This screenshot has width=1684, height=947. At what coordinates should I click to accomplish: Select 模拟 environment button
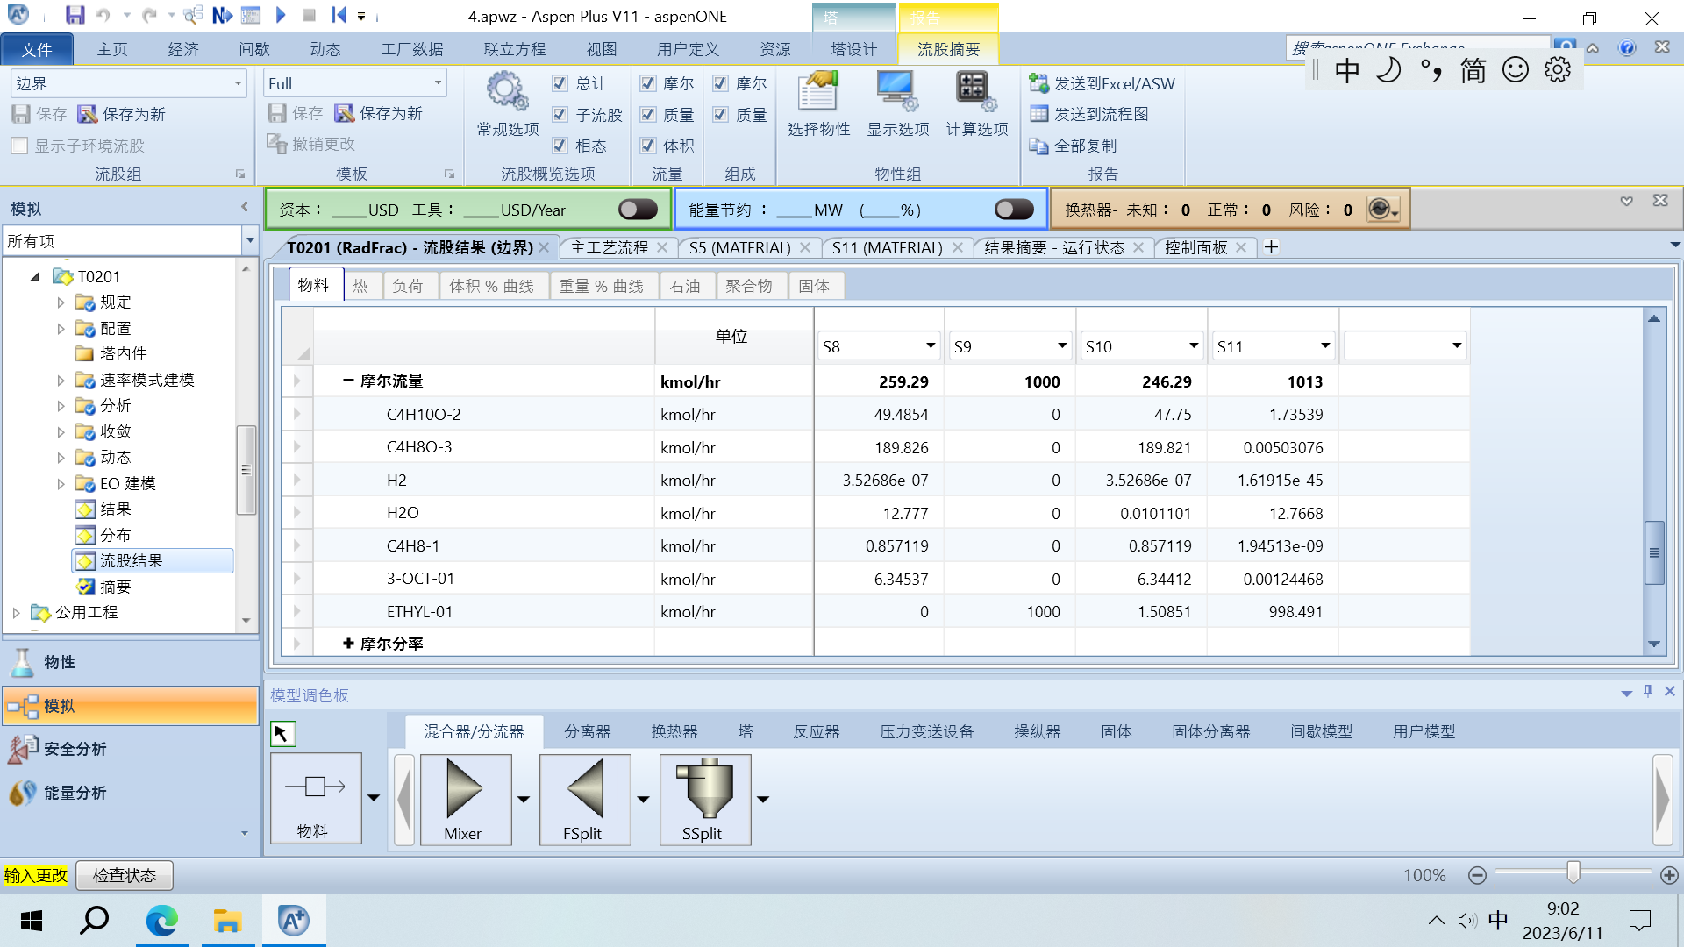130,706
